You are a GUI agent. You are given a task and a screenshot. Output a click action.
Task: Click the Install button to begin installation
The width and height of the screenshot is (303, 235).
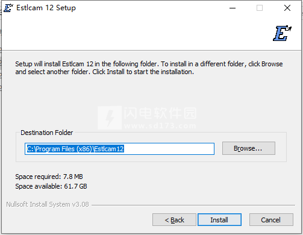pyautogui.click(x=219, y=220)
